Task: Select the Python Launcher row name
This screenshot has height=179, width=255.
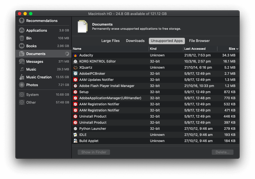Action: [x=92, y=129]
